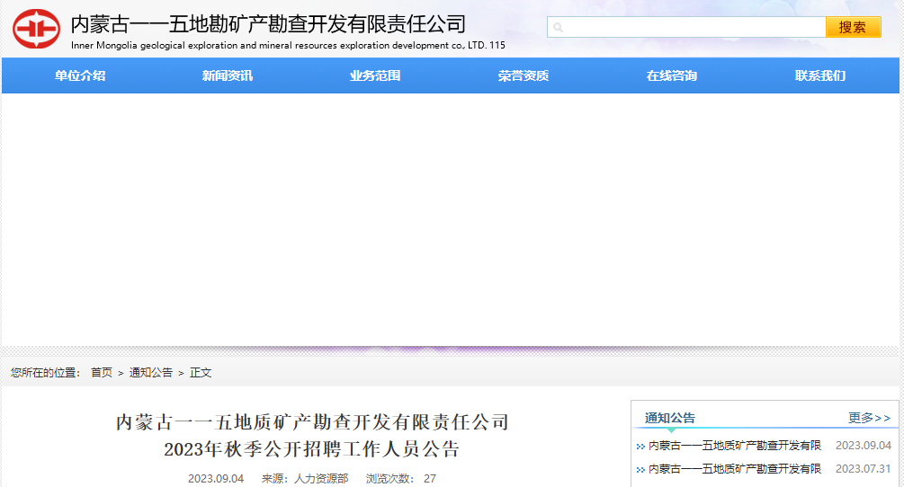Open the 联系我们 menu
The height and width of the screenshot is (487, 904).
point(819,75)
